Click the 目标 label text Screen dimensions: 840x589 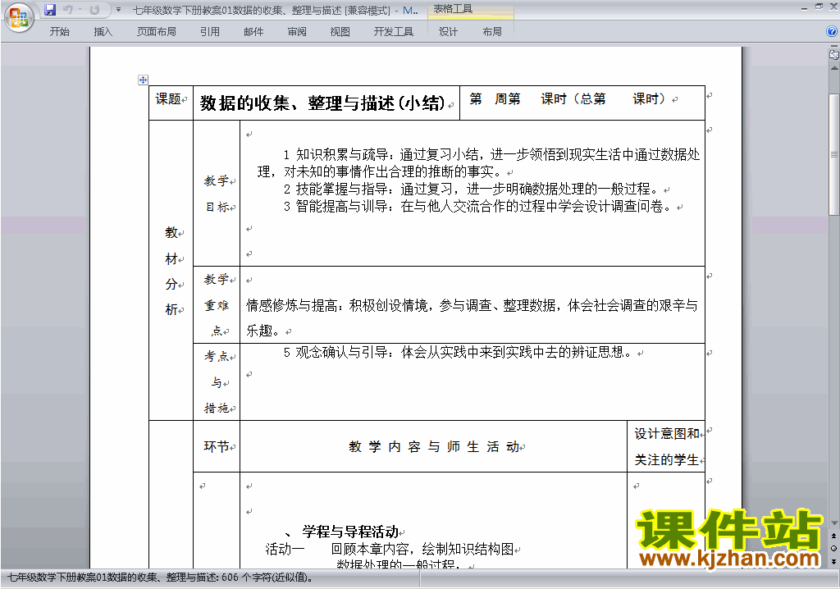click(x=217, y=207)
